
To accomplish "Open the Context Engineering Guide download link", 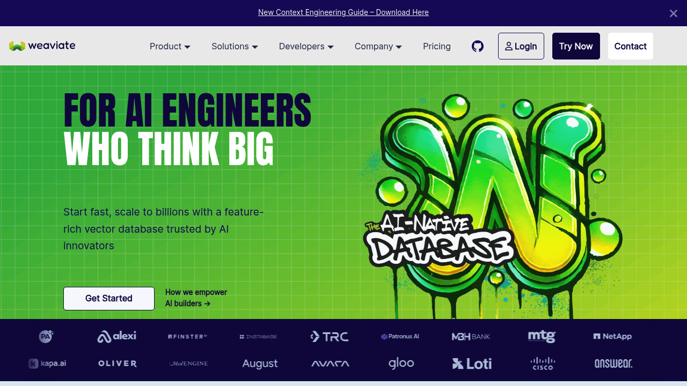I will [343, 12].
